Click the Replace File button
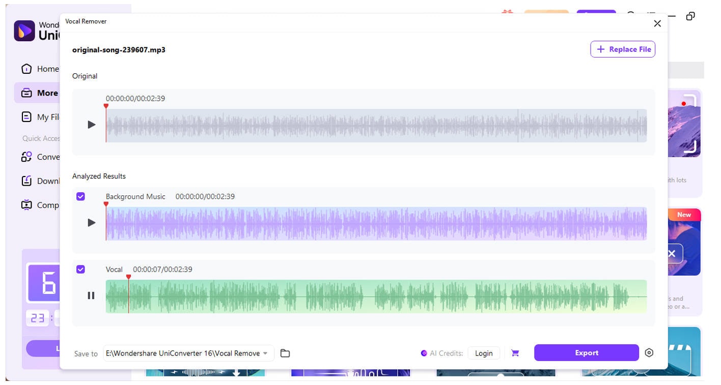Screen dimensions: 721x385 (x=623, y=49)
